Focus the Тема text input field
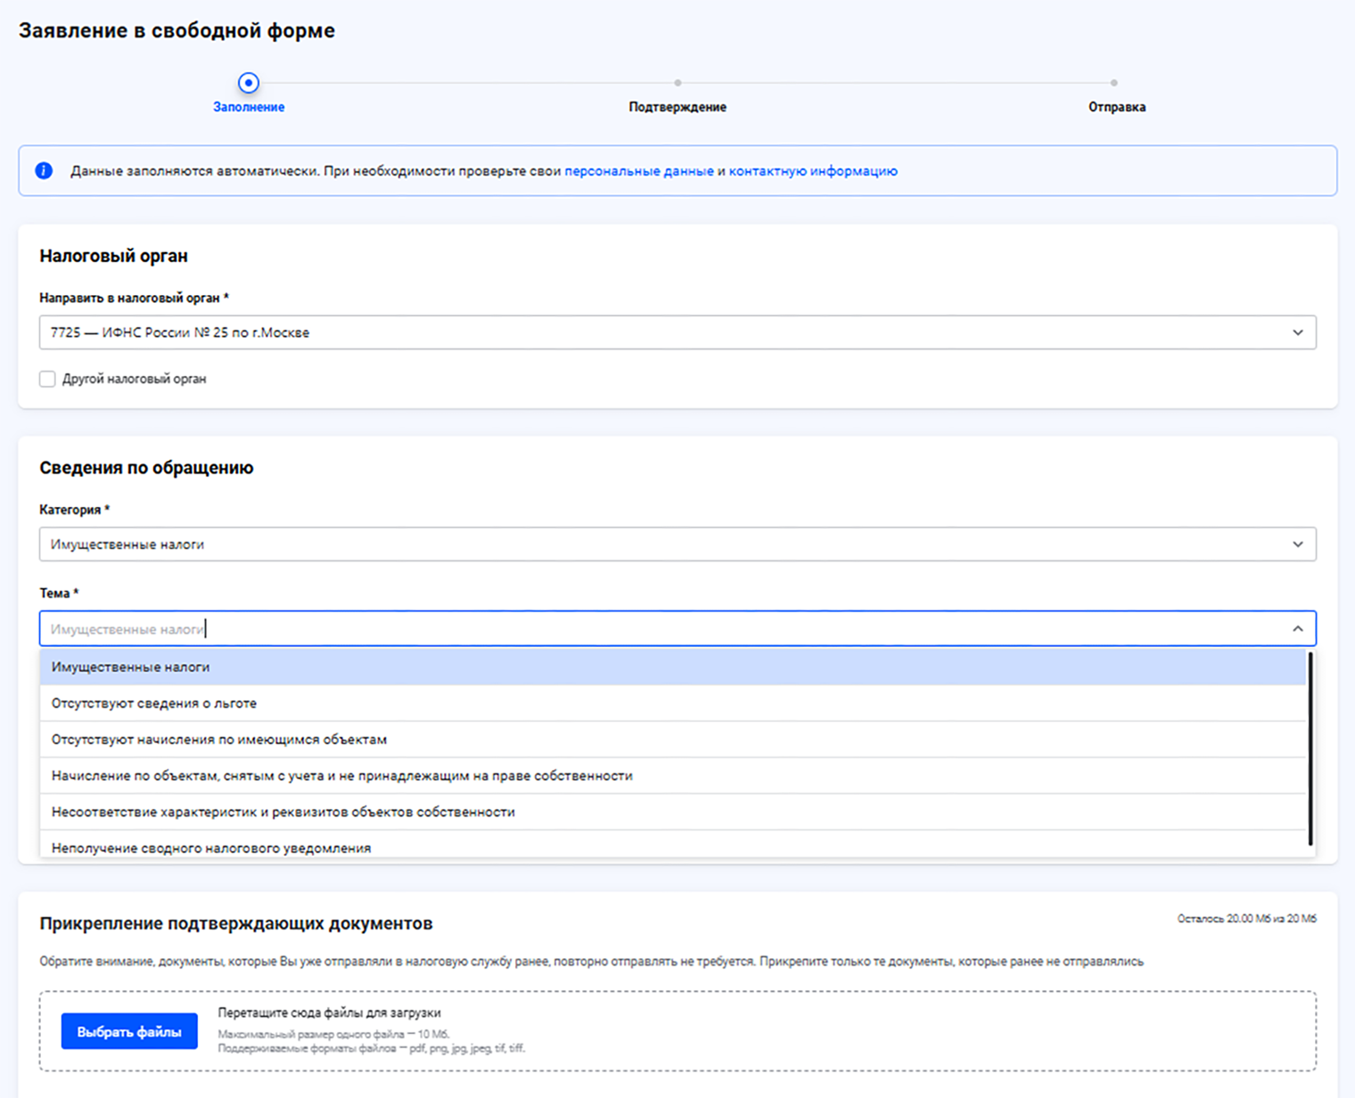The width and height of the screenshot is (1355, 1098). tap(624, 629)
